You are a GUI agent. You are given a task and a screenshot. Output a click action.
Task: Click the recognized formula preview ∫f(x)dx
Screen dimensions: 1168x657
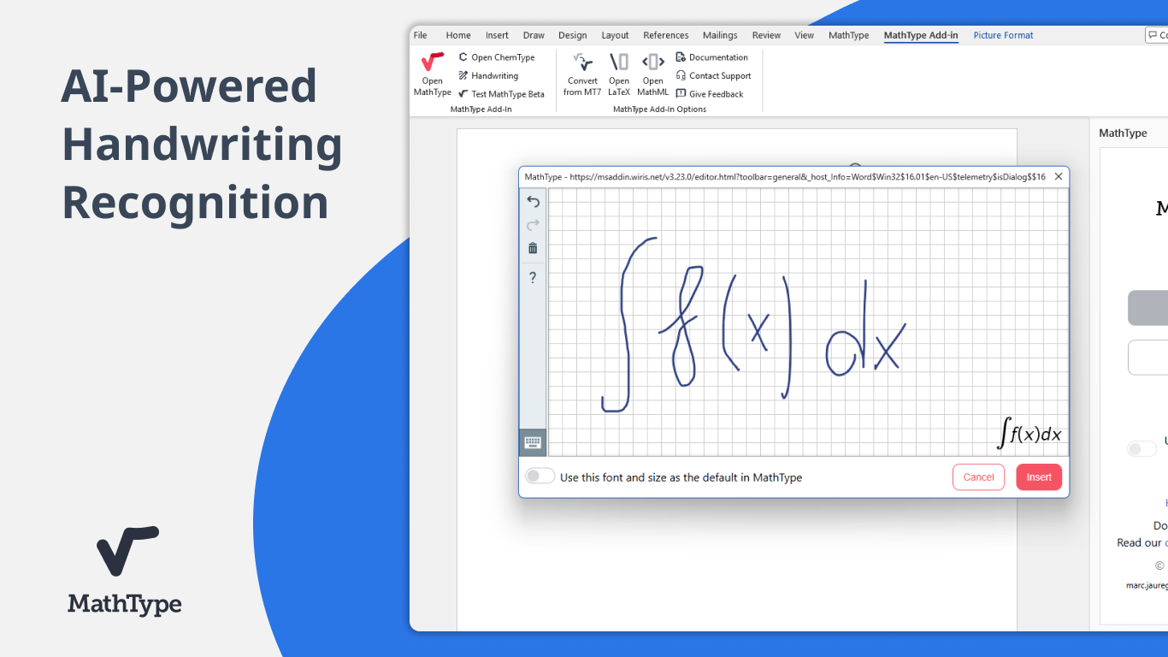1029,433
